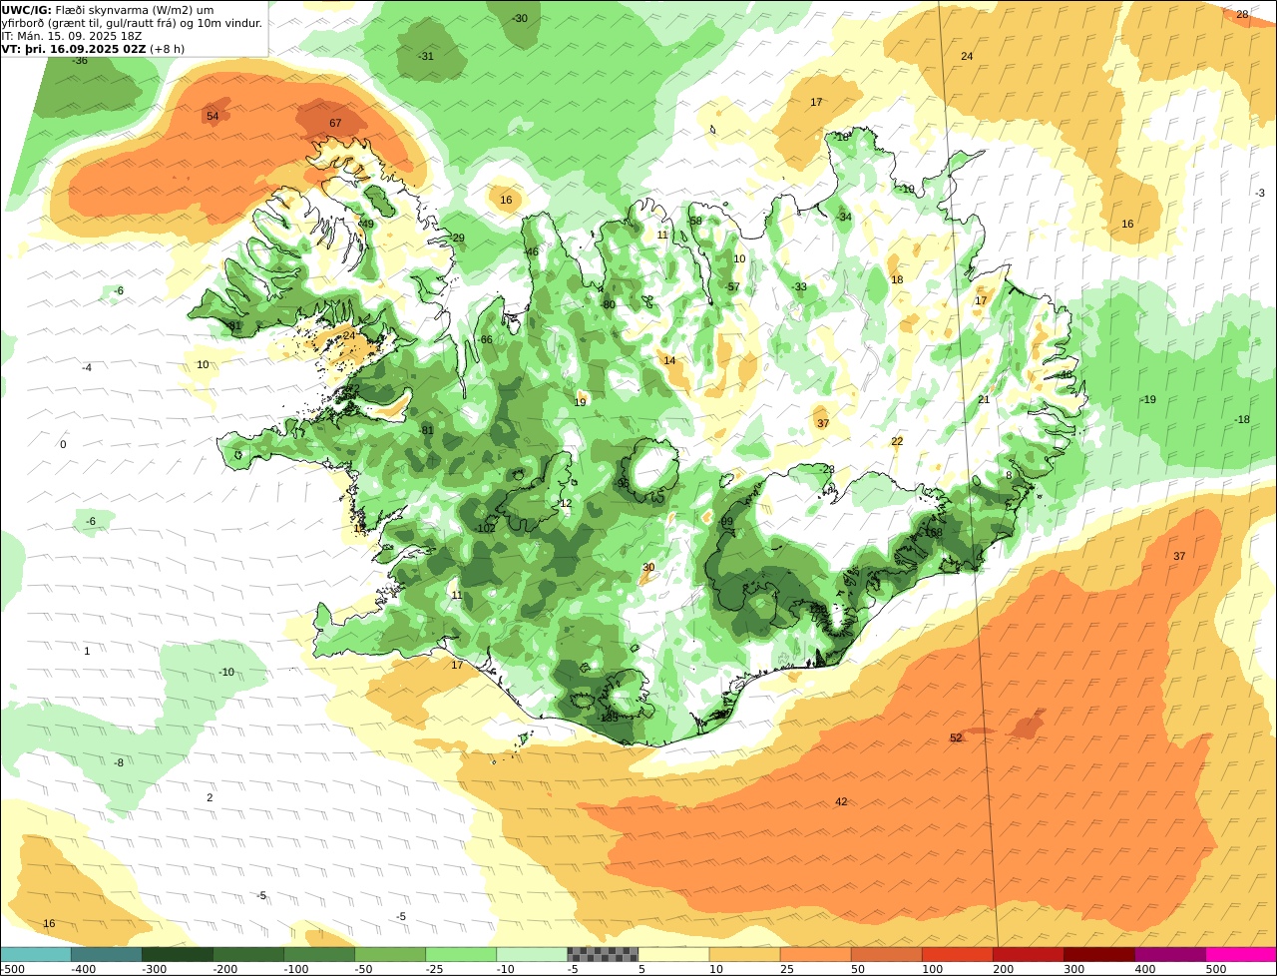Click the map value -66 near the northwest bay
The height and width of the screenshot is (976, 1277).
485,339
